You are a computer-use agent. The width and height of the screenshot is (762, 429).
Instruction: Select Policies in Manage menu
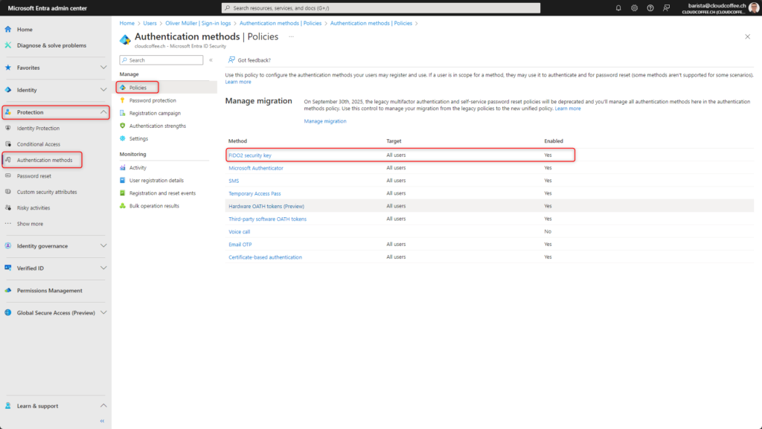pos(138,88)
